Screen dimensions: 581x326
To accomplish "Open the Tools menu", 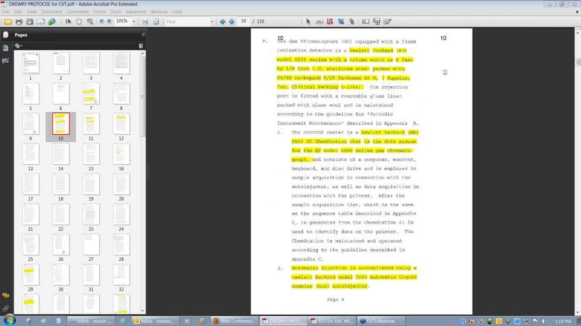I will pos(116,12).
